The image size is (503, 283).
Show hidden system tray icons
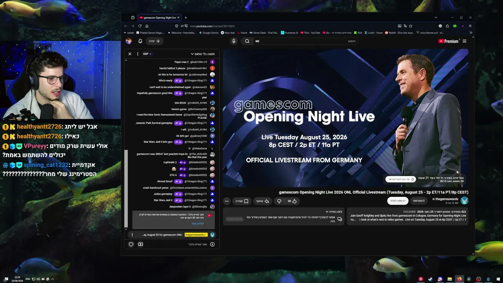point(52,279)
